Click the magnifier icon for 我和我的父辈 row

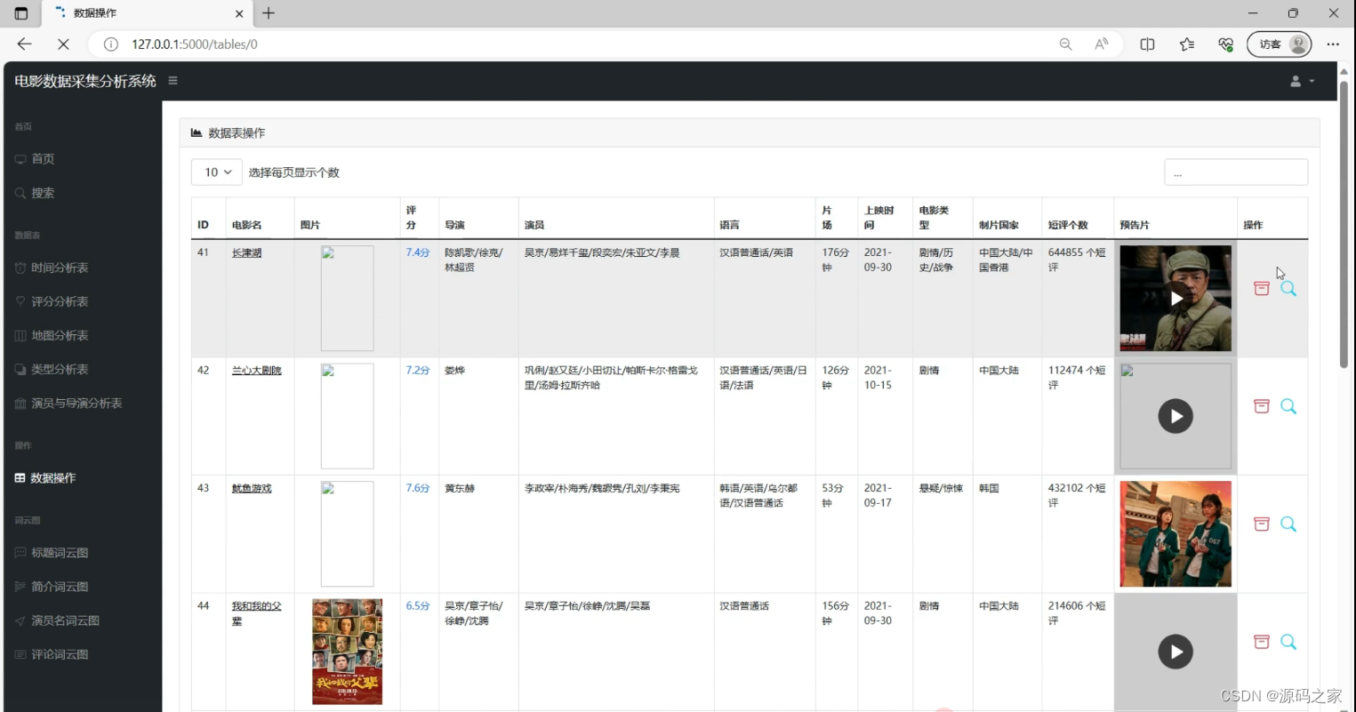(x=1288, y=642)
